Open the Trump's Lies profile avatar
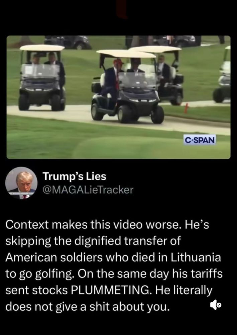237x335 pixels. [21, 183]
